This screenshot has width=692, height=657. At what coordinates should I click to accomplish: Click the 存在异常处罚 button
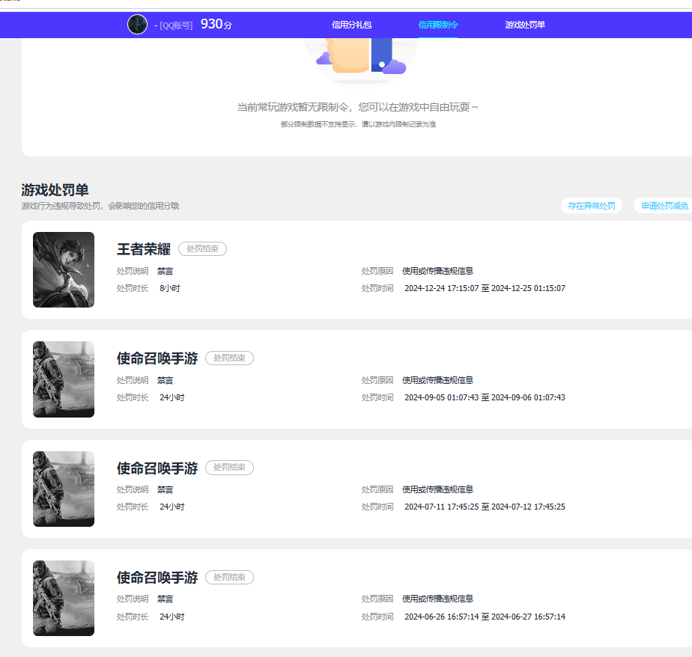click(x=592, y=206)
